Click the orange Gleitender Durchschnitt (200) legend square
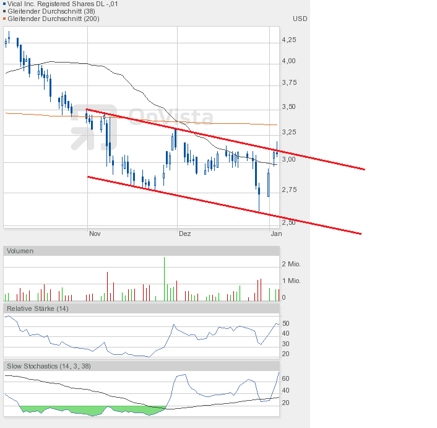 [x=4, y=19]
